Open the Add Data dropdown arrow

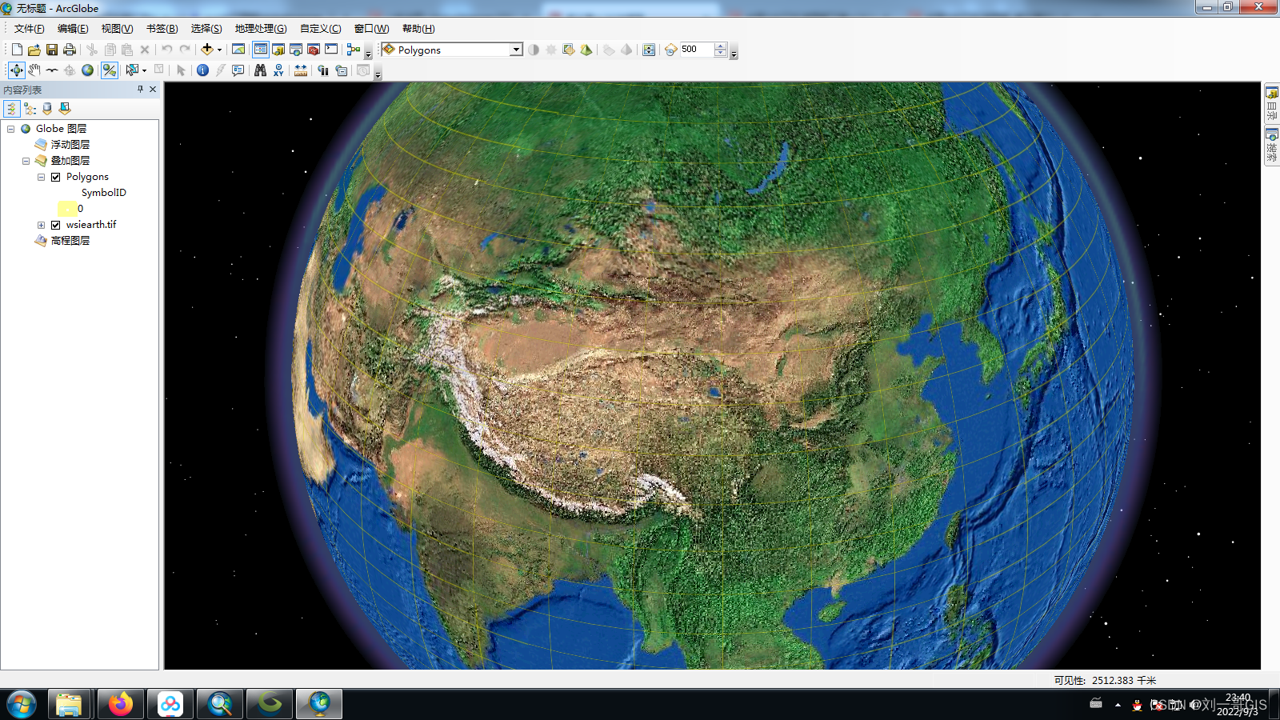219,50
